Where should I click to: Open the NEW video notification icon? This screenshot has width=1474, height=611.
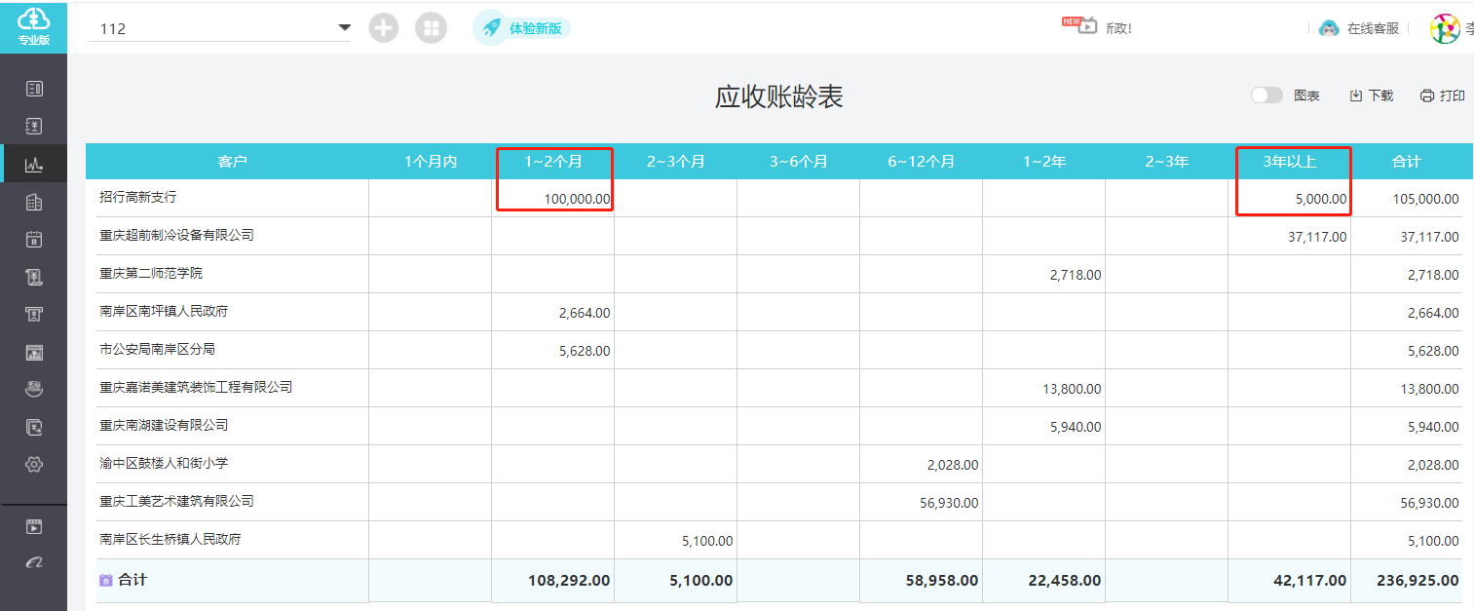coord(1080,24)
